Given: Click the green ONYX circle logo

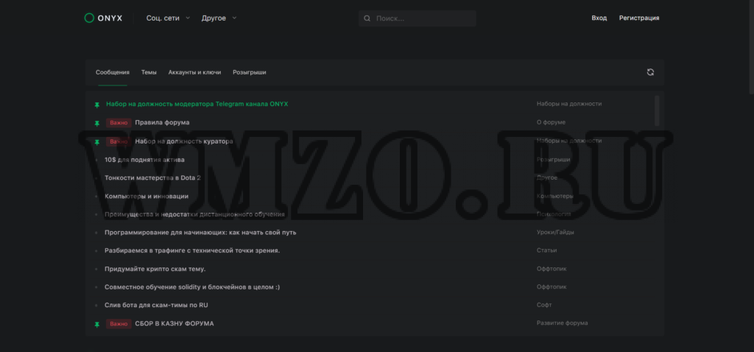Looking at the screenshot, I should pyautogui.click(x=89, y=18).
